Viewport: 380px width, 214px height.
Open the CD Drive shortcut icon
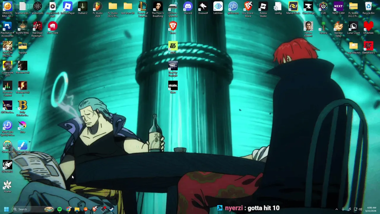coord(173,10)
